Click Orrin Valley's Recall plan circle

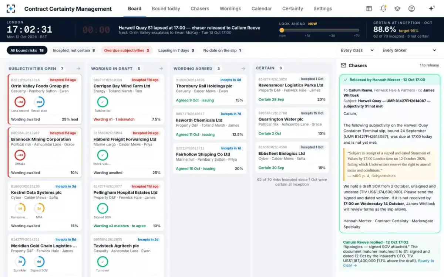click(39, 102)
